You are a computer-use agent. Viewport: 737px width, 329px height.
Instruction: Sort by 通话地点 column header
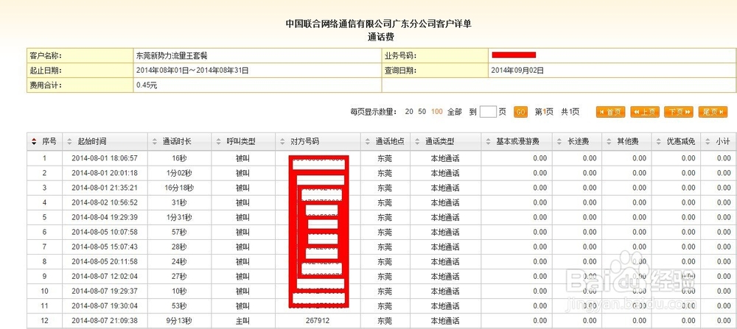(385, 141)
